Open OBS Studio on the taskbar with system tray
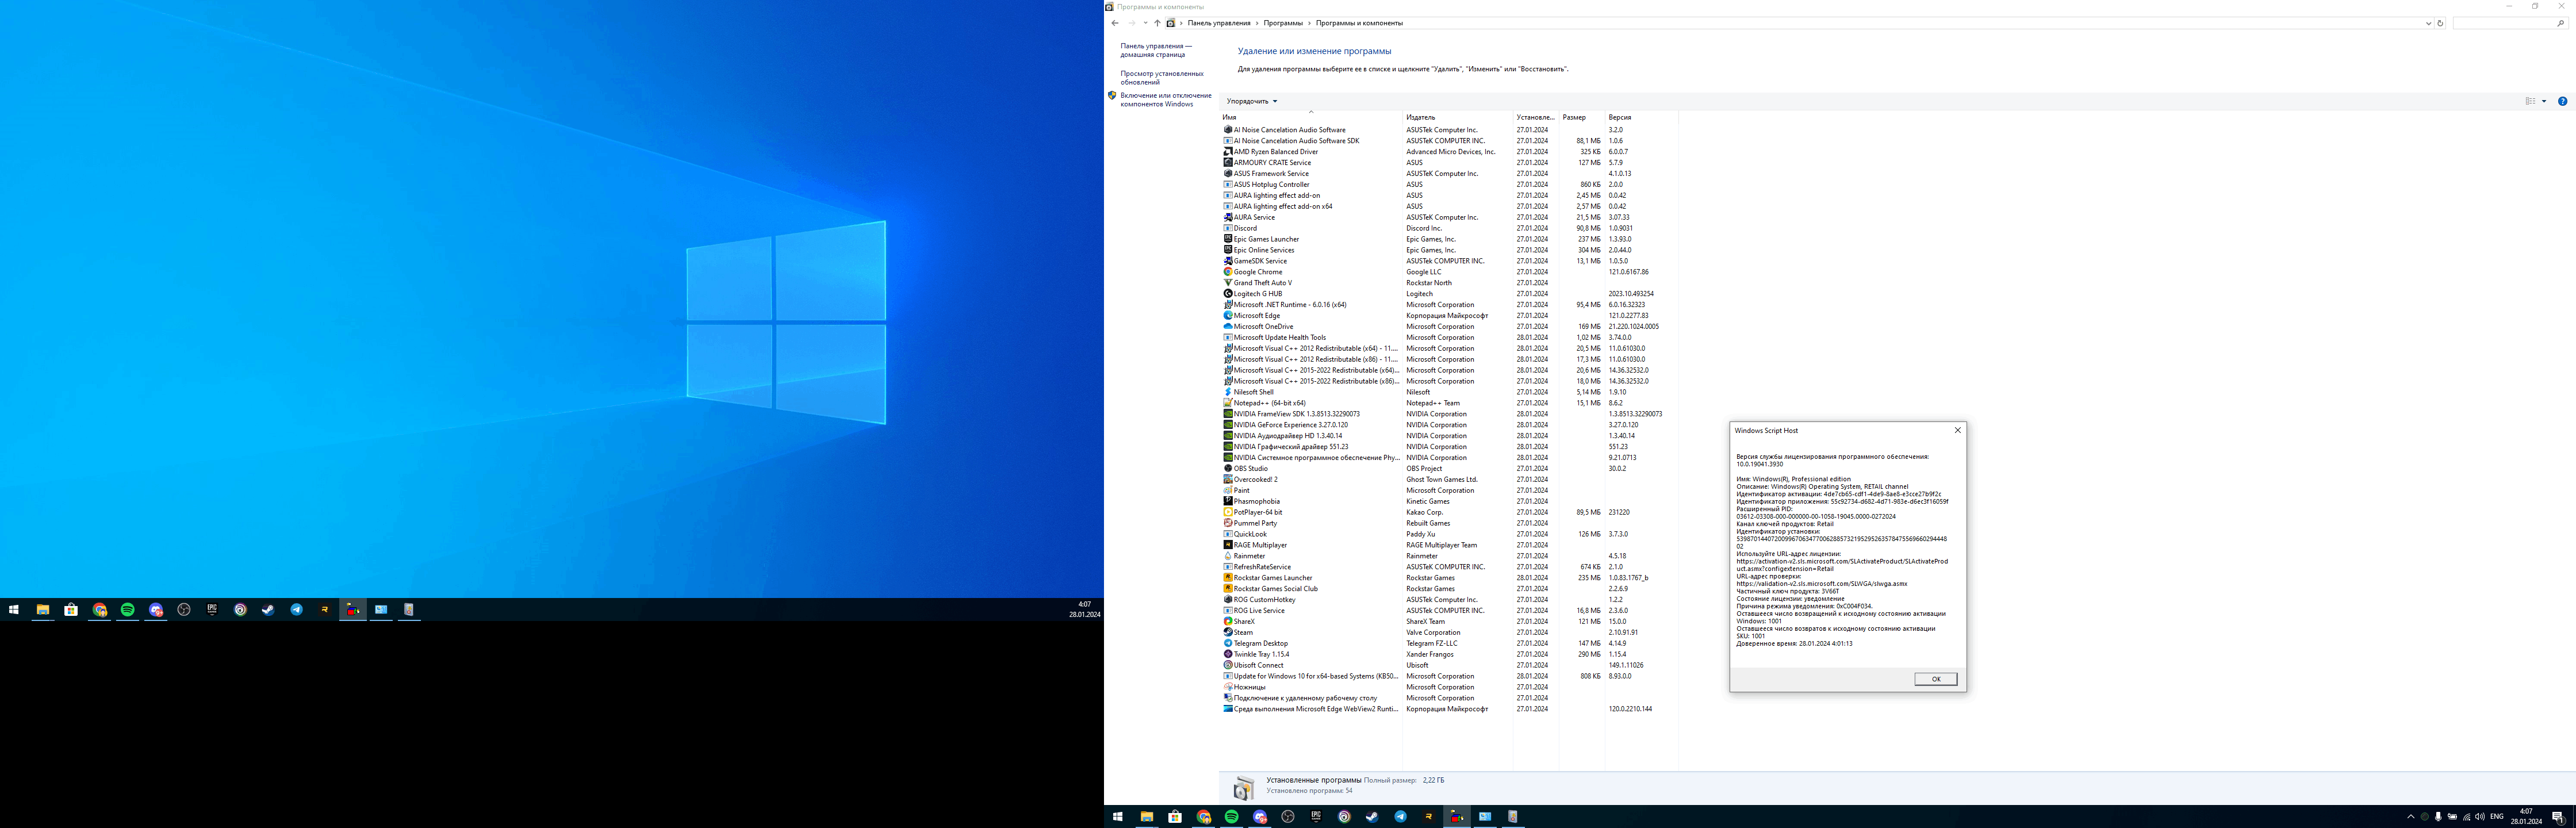 pos(1288,817)
